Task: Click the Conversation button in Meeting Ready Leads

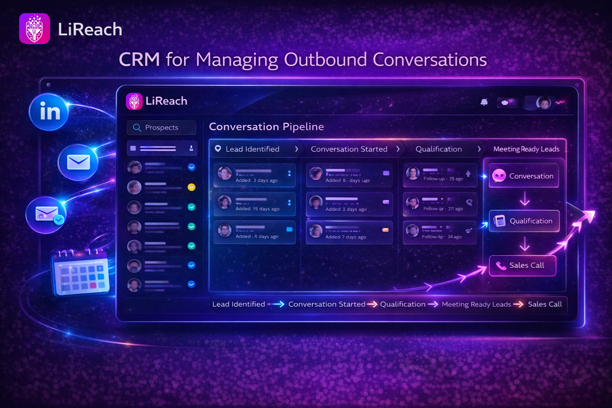Action: pos(524,176)
